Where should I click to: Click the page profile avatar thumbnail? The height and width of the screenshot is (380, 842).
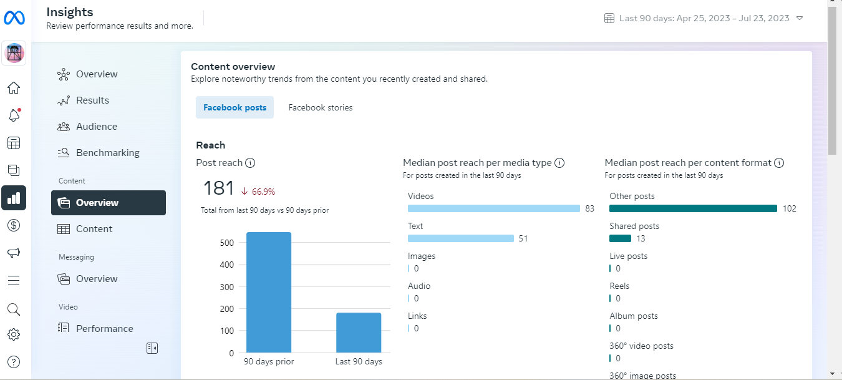pyautogui.click(x=14, y=54)
